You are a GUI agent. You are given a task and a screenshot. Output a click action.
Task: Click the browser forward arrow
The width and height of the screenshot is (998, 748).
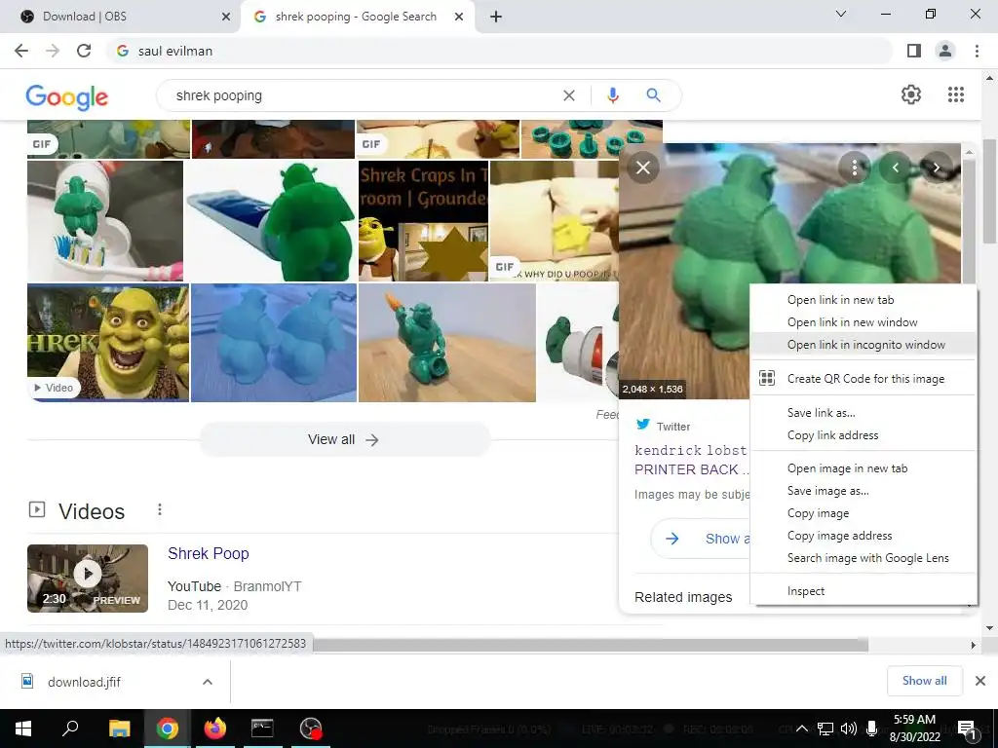click(53, 51)
